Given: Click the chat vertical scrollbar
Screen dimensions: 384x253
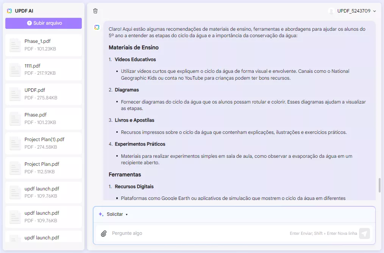Looking at the screenshot, I should click(379, 185).
